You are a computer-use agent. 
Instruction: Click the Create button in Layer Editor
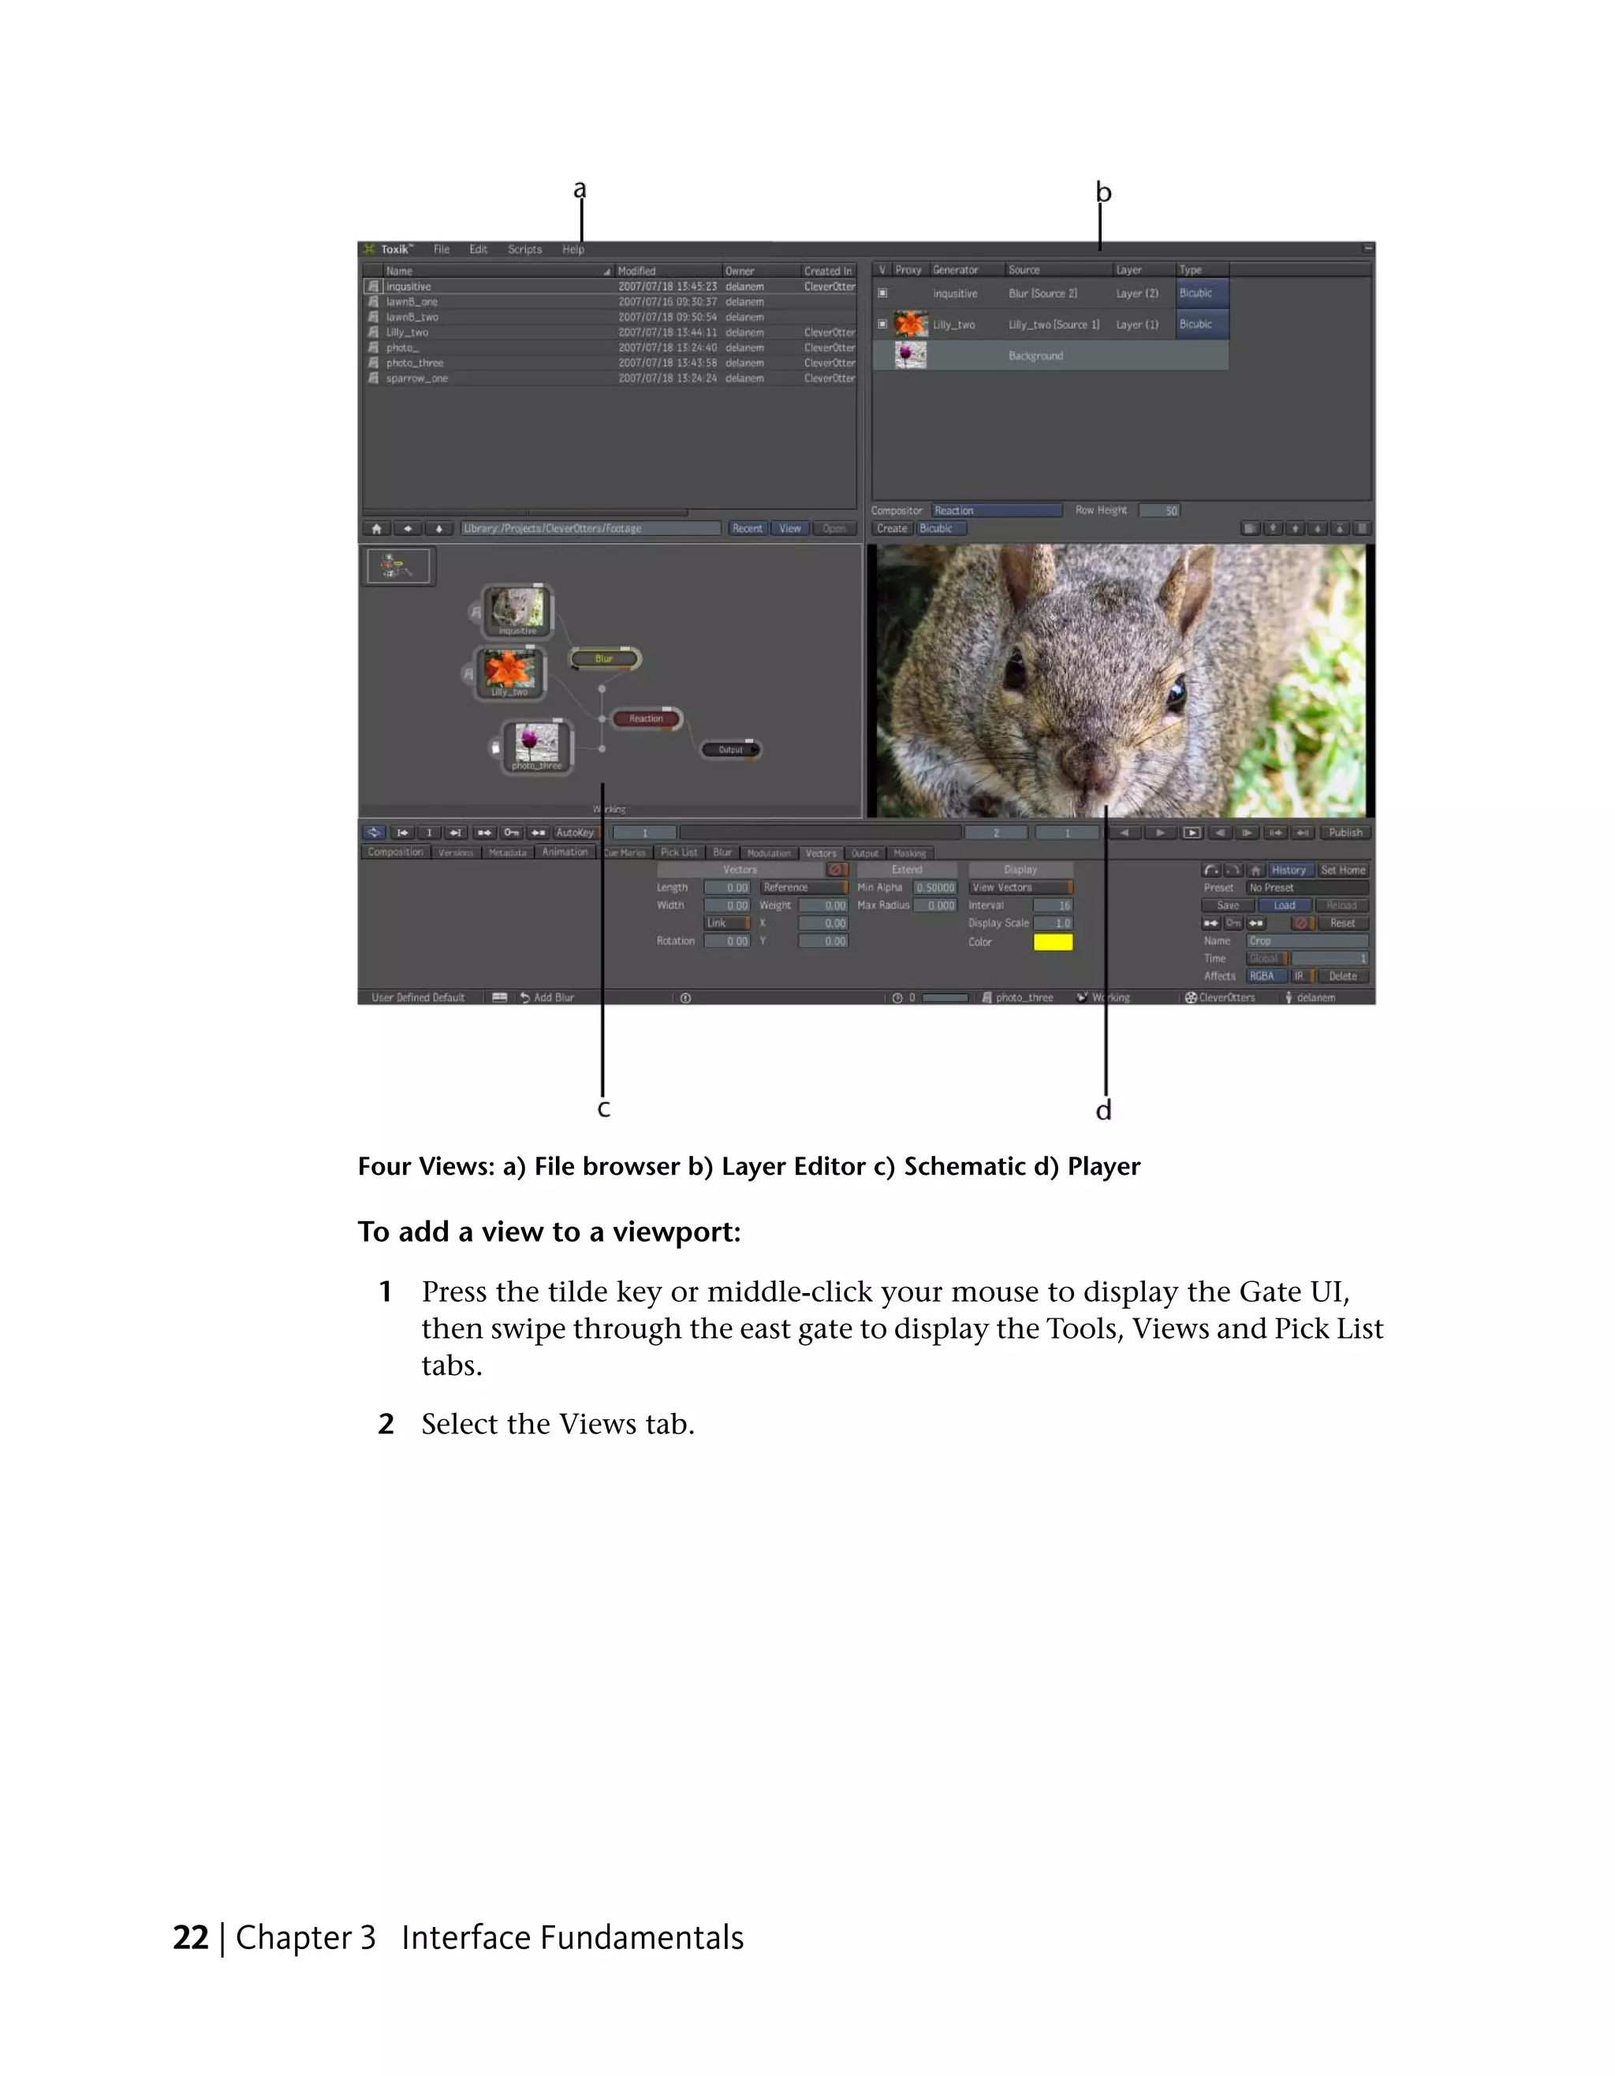coord(893,528)
